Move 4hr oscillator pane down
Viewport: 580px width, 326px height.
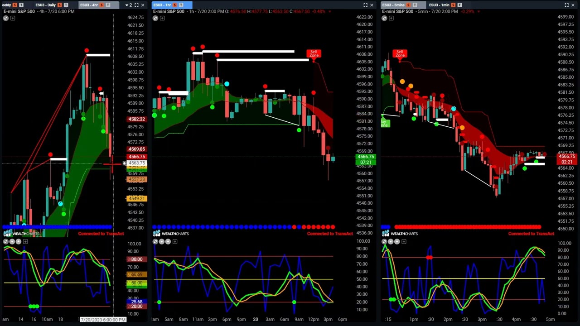coord(12,242)
